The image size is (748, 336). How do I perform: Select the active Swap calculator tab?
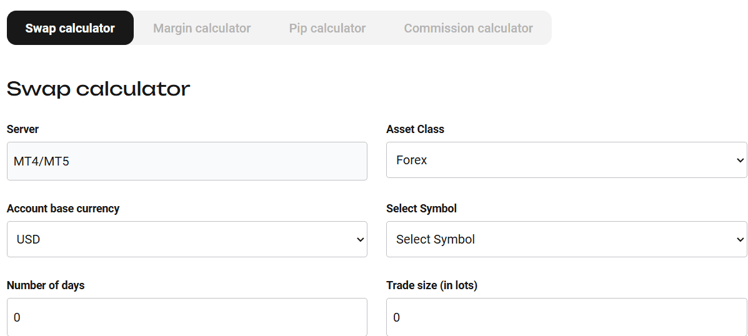70,28
